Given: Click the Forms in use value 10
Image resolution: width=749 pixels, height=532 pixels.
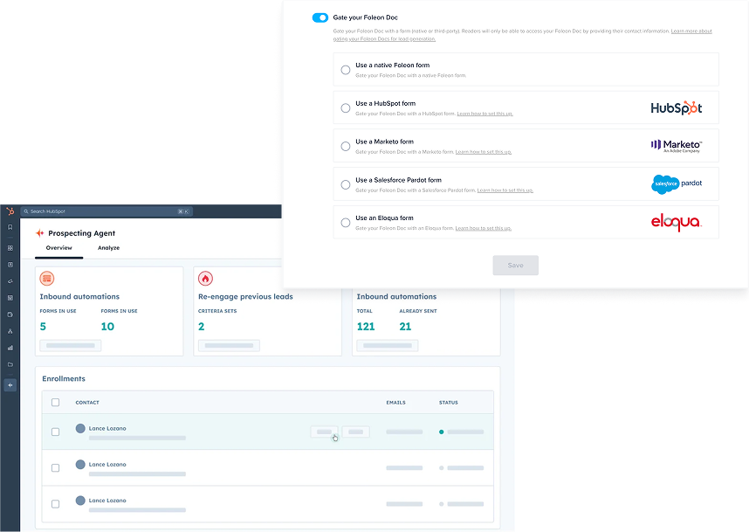Looking at the screenshot, I should pyautogui.click(x=107, y=327).
